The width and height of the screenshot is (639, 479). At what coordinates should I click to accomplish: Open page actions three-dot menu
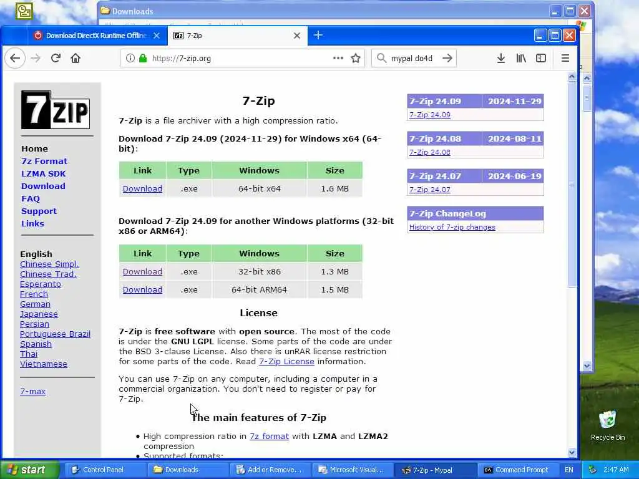coord(338,58)
